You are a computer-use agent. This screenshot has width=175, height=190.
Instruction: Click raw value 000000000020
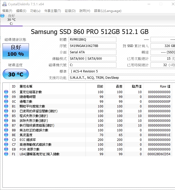click(159, 97)
